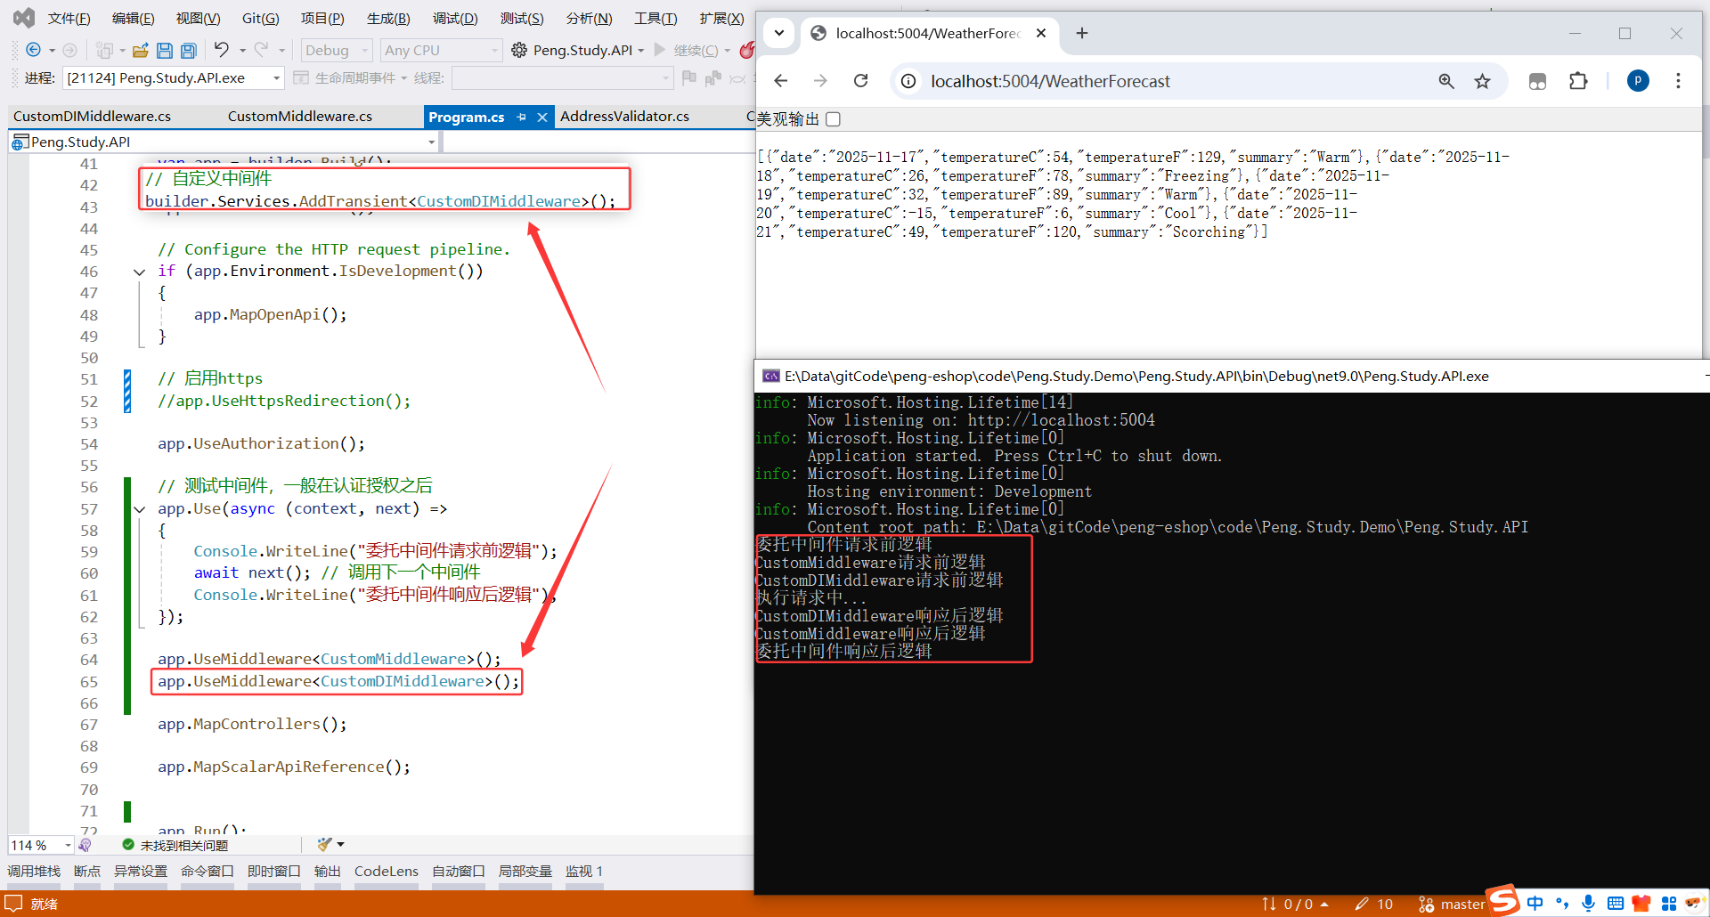
Task: Navigate backward in Visual Studio toolbar
Action: coord(34,51)
